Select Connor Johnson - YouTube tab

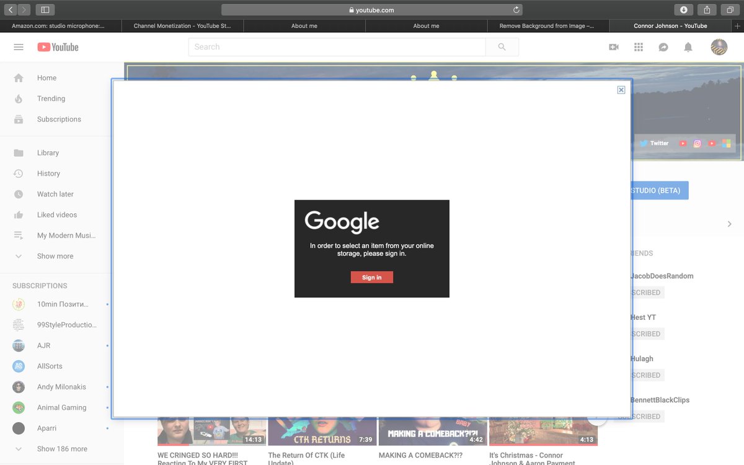(670, 26)
